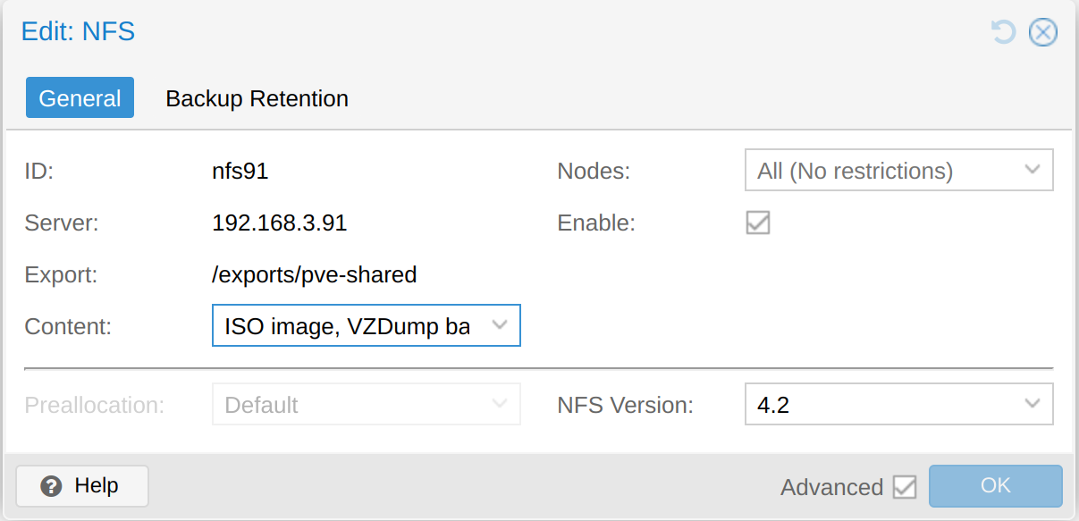Expand the Nodes dropdown arrow

(x=1033, y=170)
